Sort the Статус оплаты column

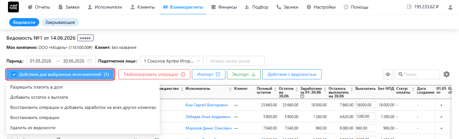(x=413, y=89)
